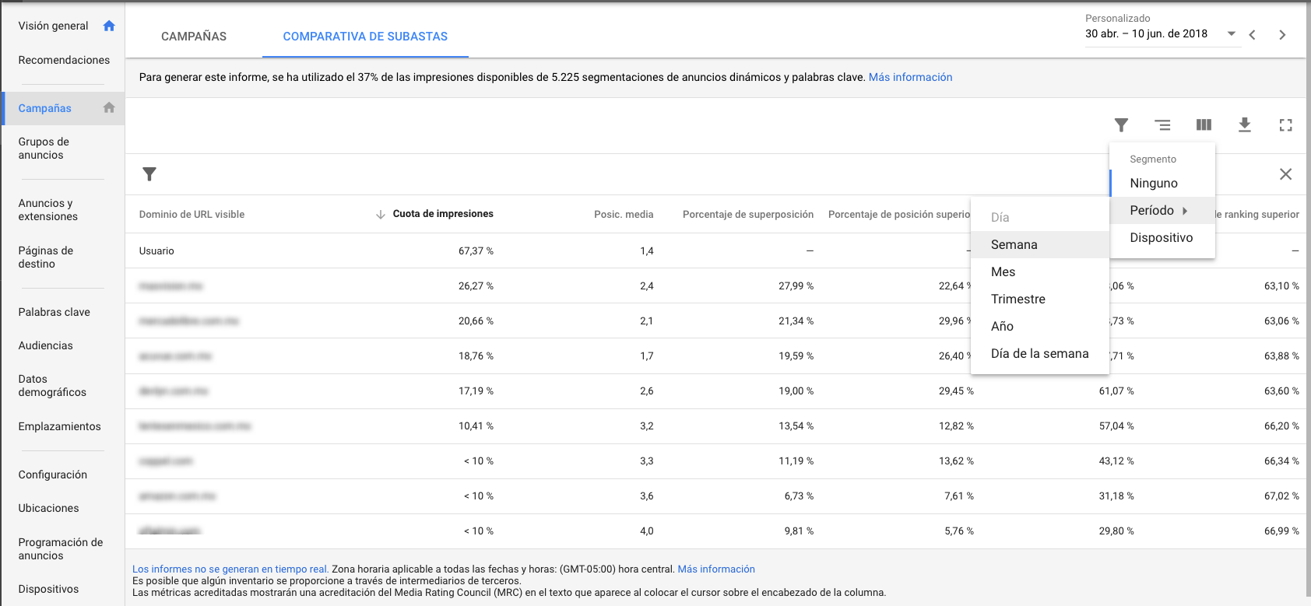Open Visión general in sidebar
This screenshot has height=606, width=1311.
53,26
